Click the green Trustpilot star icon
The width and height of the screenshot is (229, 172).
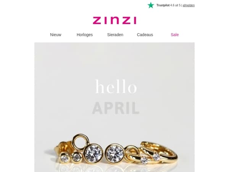click(x=151, y=5)
